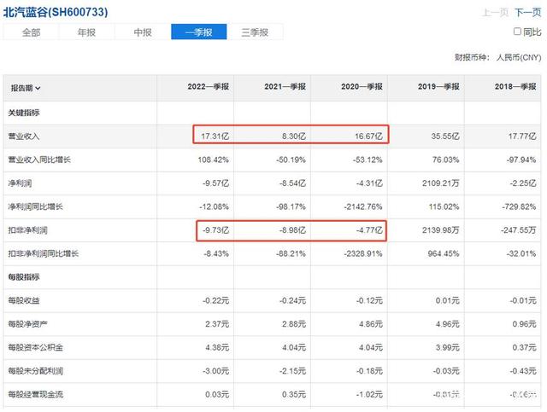Click the -4.77亿 value
The image size is (547, 412).
369,230
